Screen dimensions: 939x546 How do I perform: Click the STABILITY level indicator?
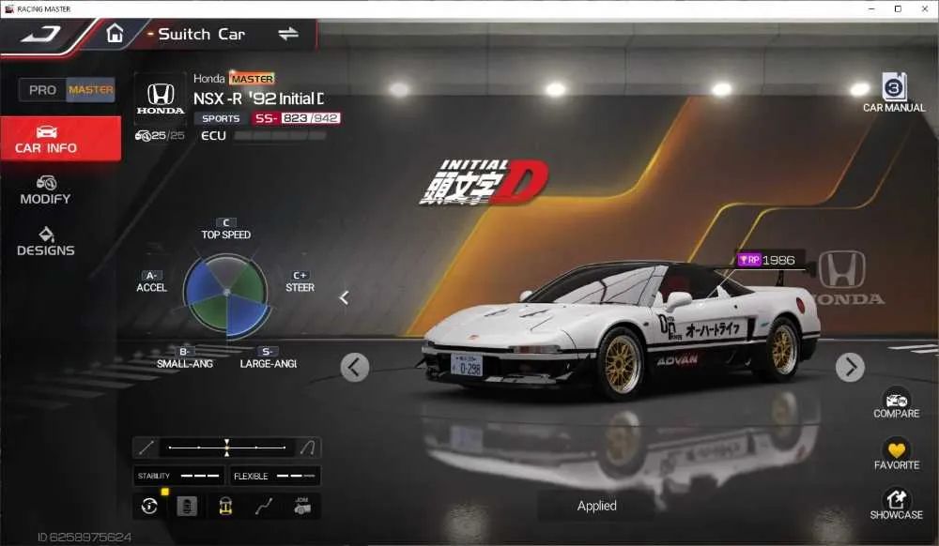point(177,476)
